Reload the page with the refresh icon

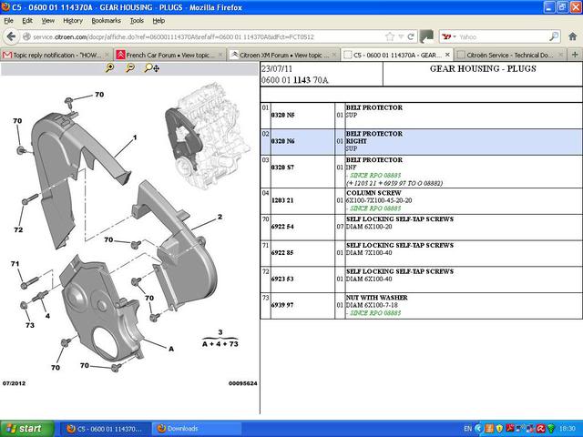411,36
